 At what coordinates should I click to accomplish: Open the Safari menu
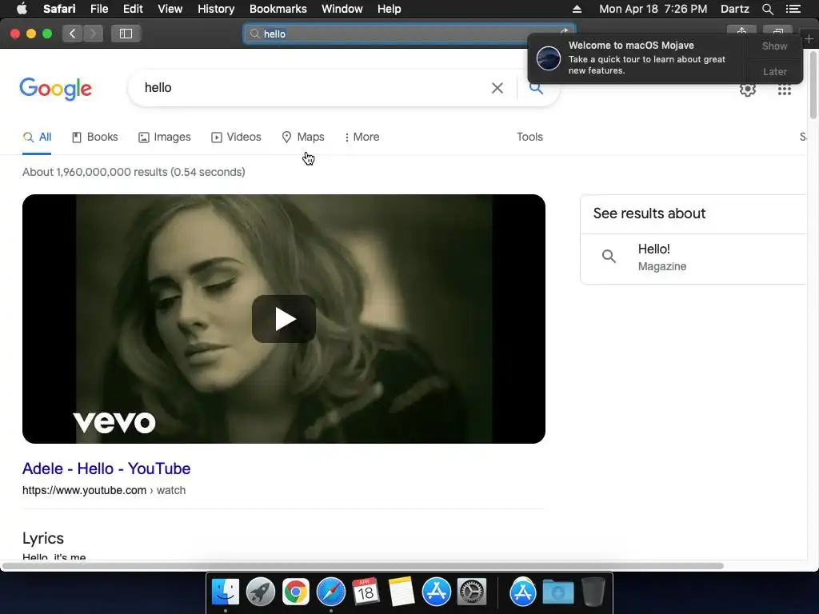pyautogui.click(x=59, y=9)
